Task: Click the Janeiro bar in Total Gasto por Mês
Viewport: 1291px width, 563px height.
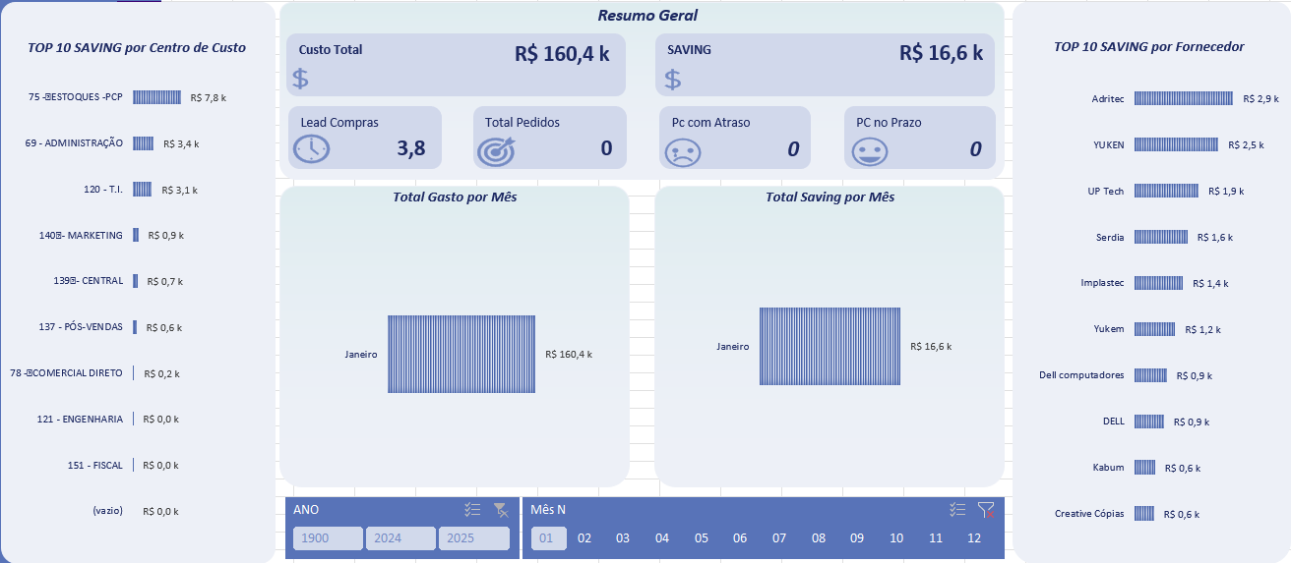Action: point(461,354)
